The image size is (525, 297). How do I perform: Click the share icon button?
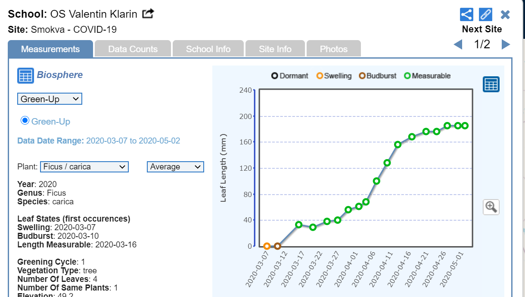click(466, 14)
